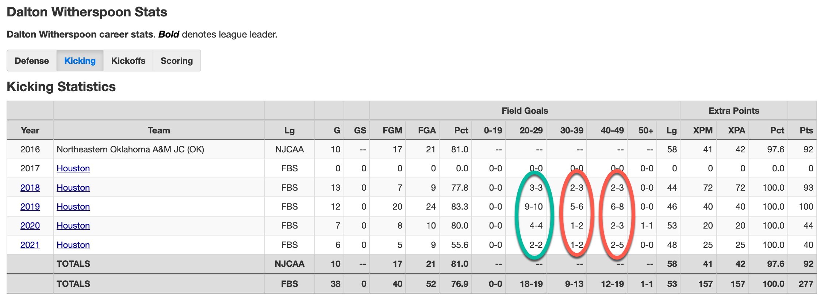Open the 2020 season link
This screenshot has height=296, width=828.
[x=30, y=225]
